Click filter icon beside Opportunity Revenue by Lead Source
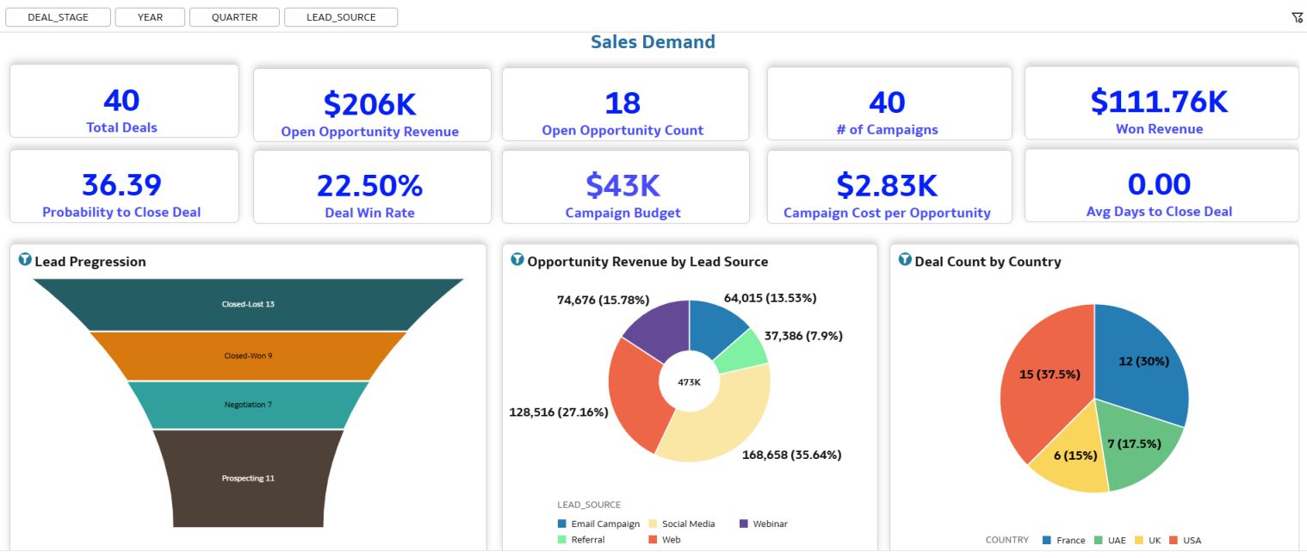Screen dimensions: 1307x558 (x=517, y=259)
